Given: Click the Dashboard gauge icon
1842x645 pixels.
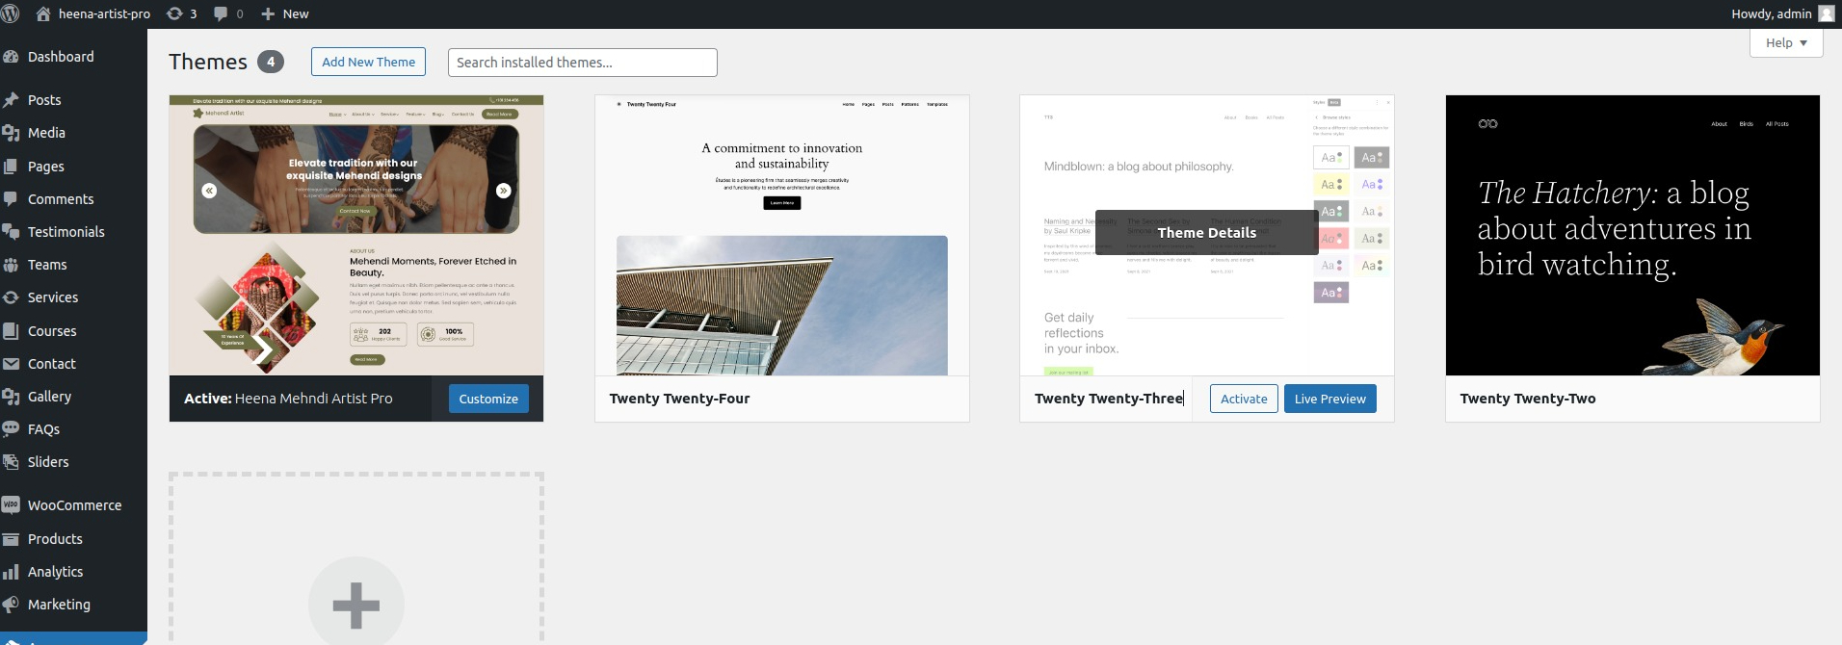Looking at the screenshot, I should pos(11,57).
